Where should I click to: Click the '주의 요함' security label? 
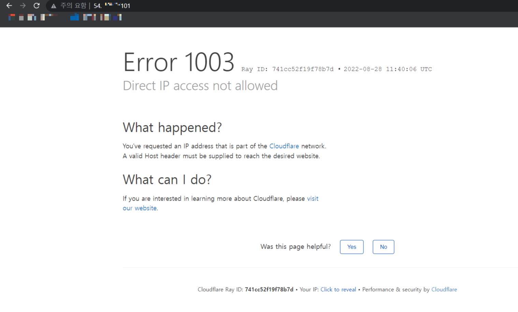click(73, 6)
